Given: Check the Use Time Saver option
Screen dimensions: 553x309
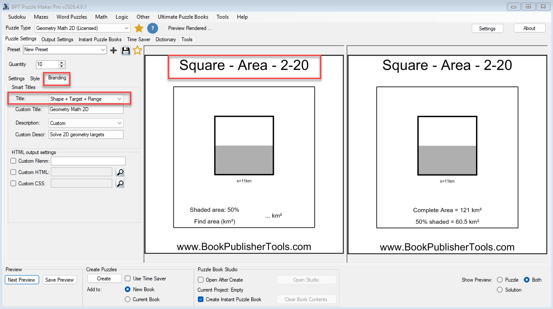Looking at the screenshot, I should [x=128, y=279].
